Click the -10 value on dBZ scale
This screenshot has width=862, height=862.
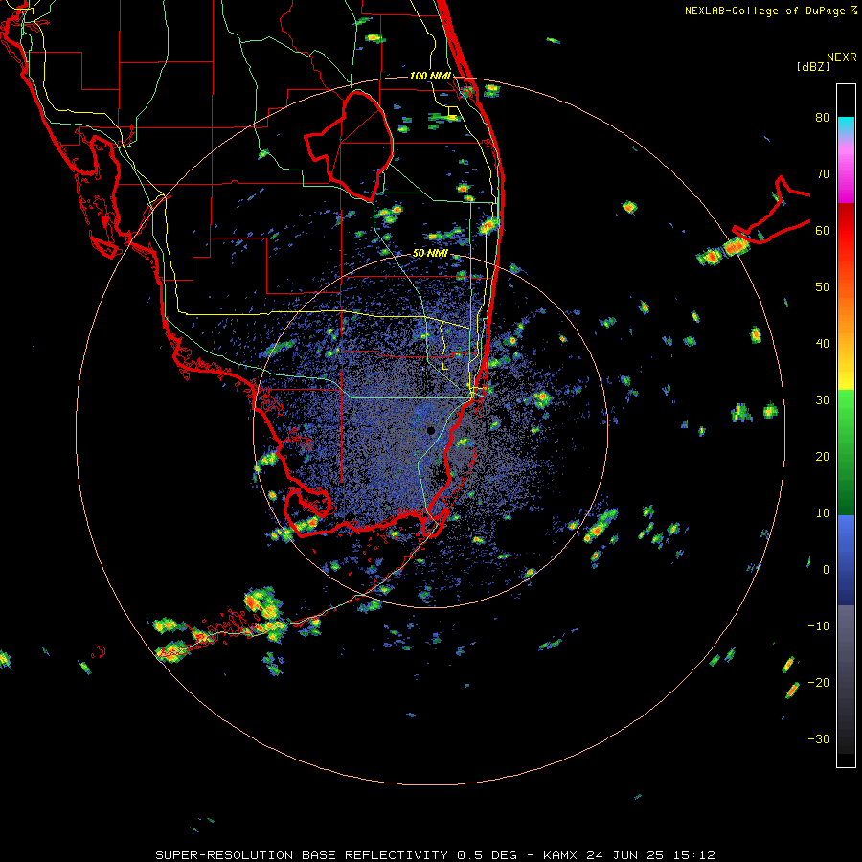pyautogui.click(x=819, y=625)
